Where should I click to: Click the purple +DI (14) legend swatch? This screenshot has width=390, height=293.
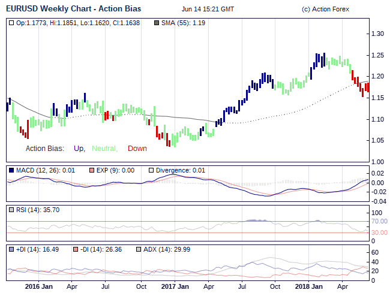(11, 249)
